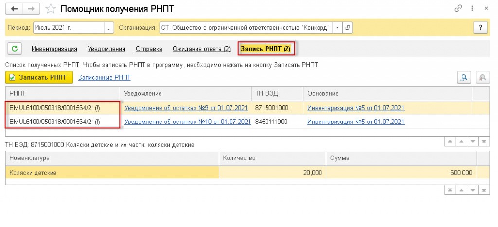
Task: Click inside the Период input field
Action: [x=69, y=28]
